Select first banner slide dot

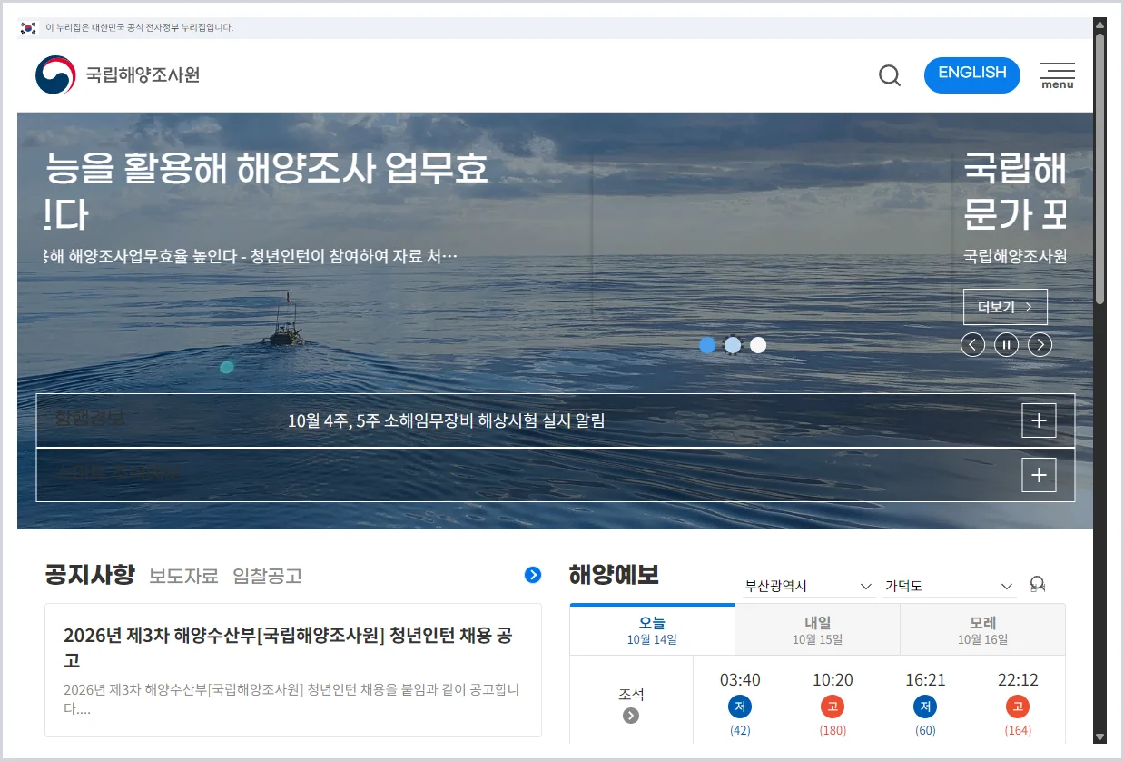[707, 345]
